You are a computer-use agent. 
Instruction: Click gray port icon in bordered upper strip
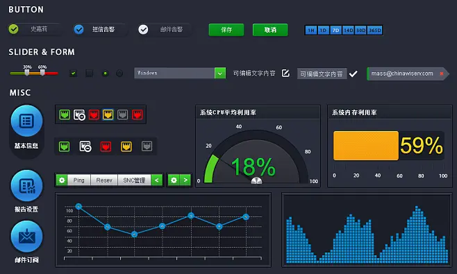pos(123,114)
